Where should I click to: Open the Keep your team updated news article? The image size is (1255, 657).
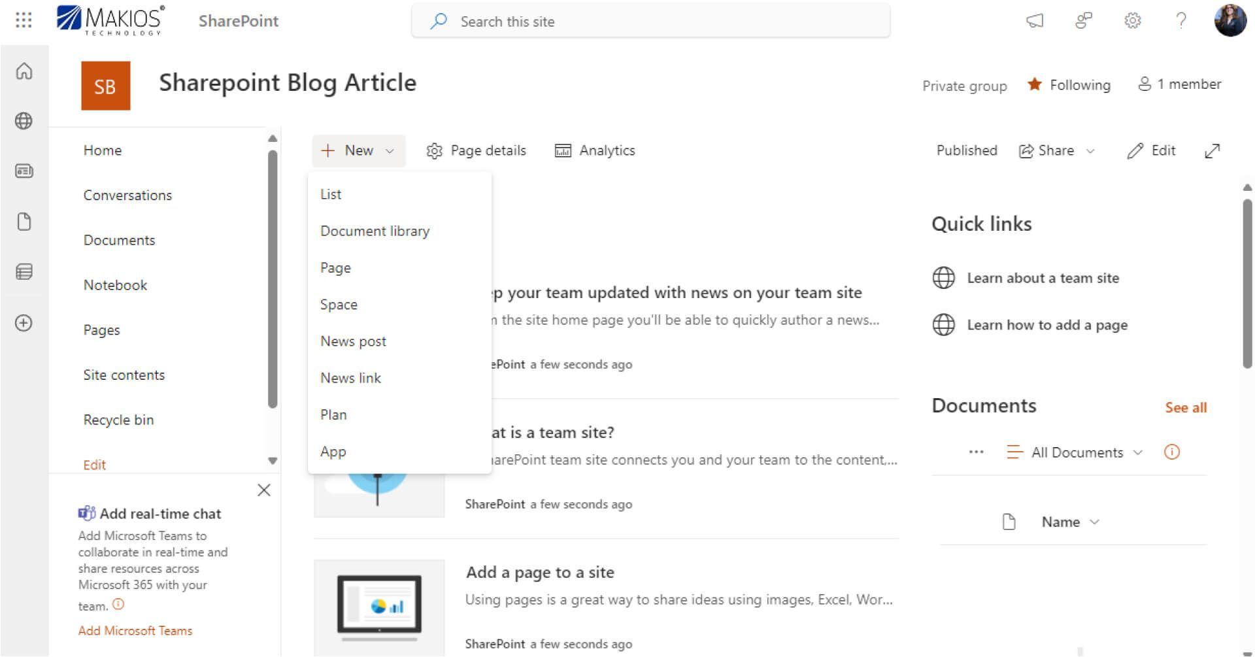click(676, 293)
